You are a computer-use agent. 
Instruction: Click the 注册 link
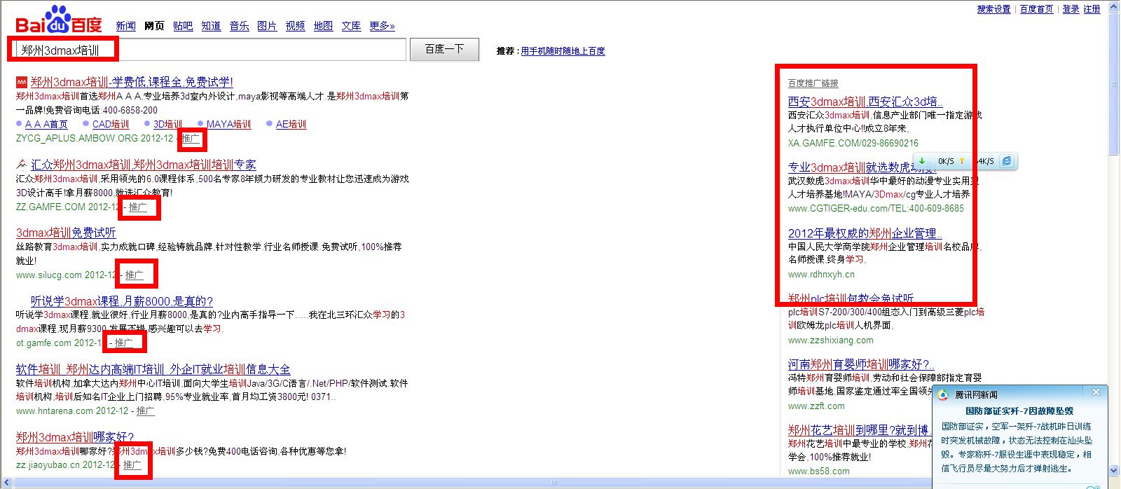(x=1092, y=9)
